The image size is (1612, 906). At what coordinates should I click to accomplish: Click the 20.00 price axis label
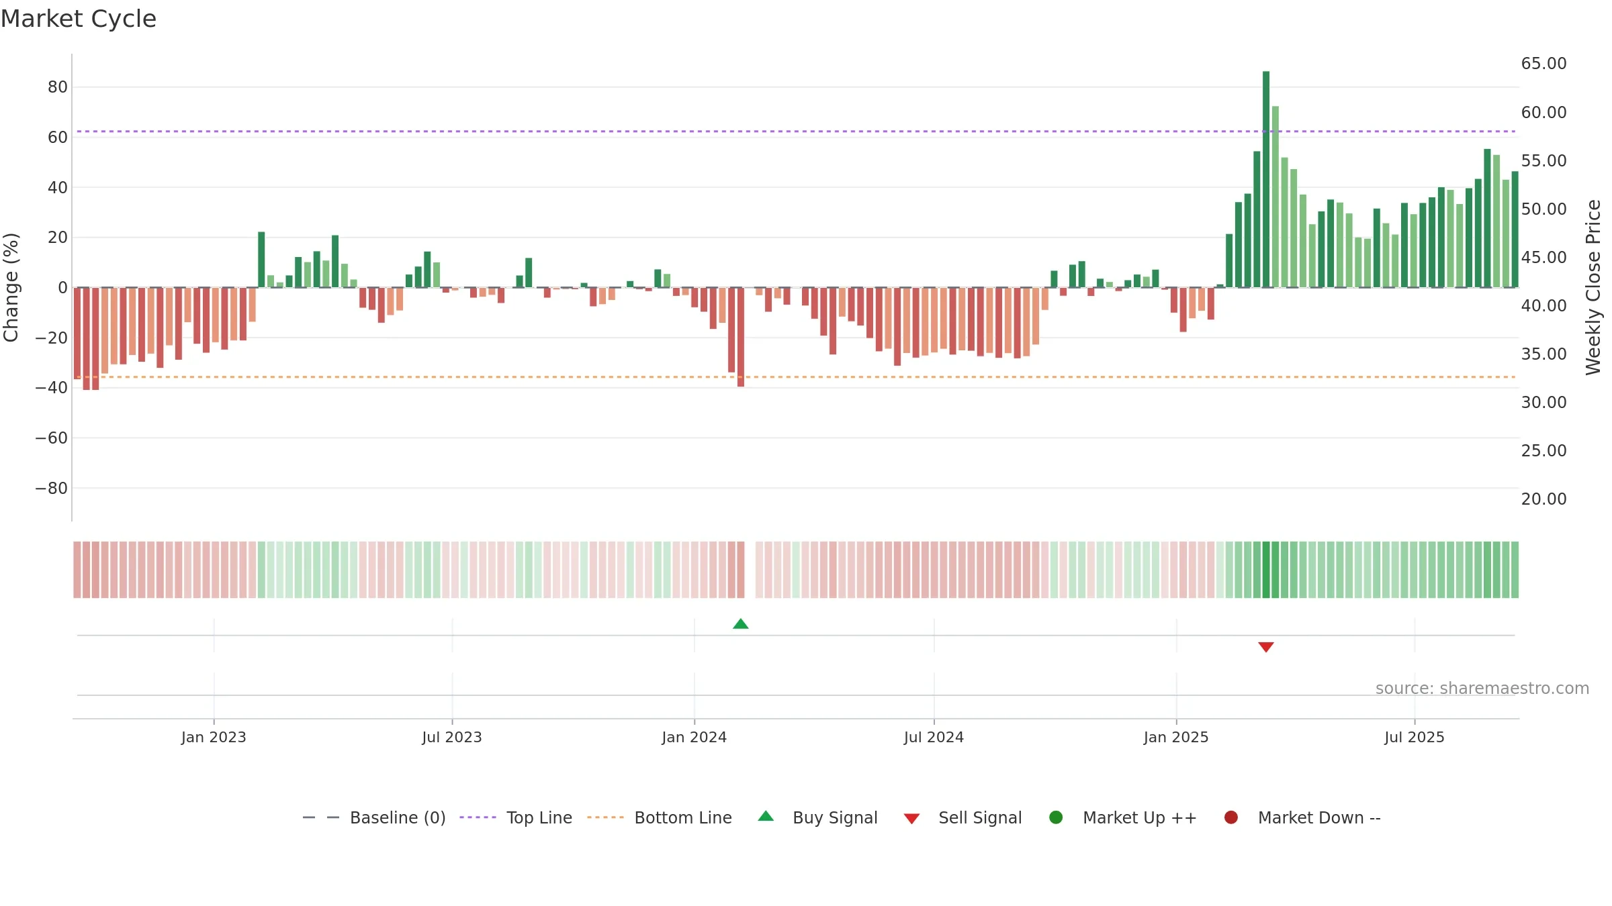coord(1543,499)
